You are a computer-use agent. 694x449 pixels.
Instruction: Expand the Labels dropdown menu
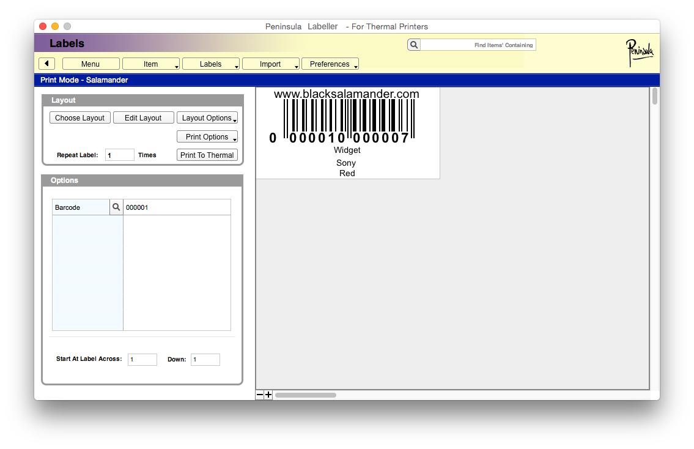coord(211,64)
